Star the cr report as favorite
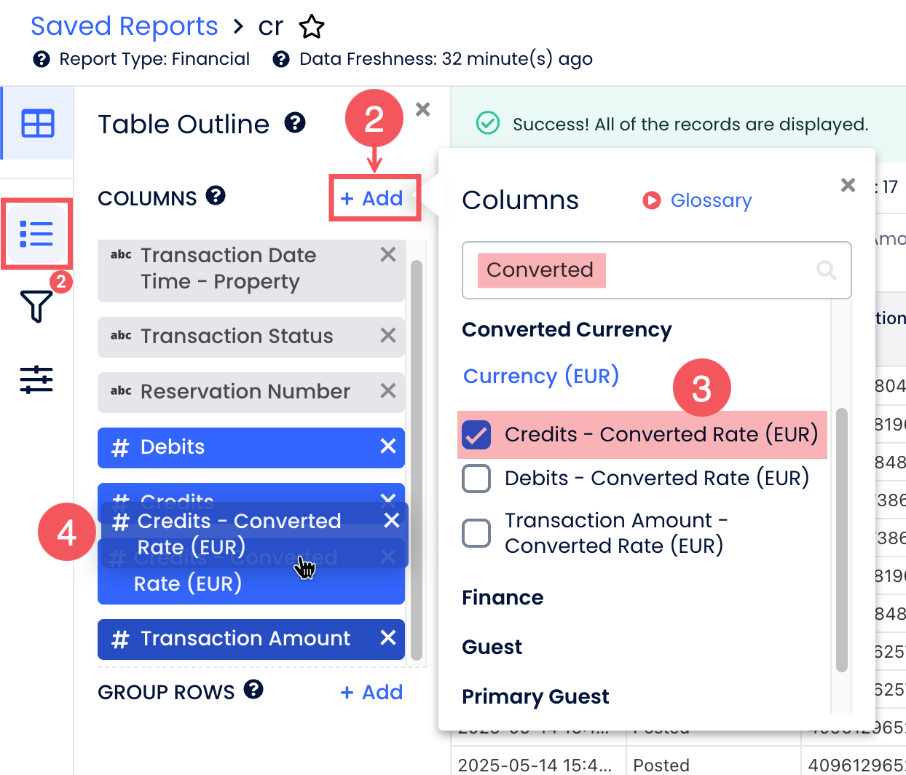 click(312, 27)
